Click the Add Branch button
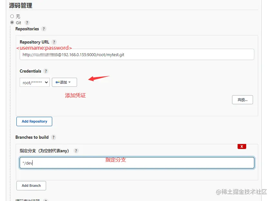The height and width of the screenshot is (201, 273). click(31, 186)
